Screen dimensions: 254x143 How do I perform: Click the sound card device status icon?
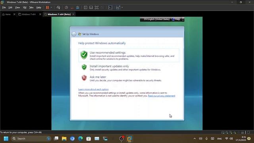[x=235, y=132]
